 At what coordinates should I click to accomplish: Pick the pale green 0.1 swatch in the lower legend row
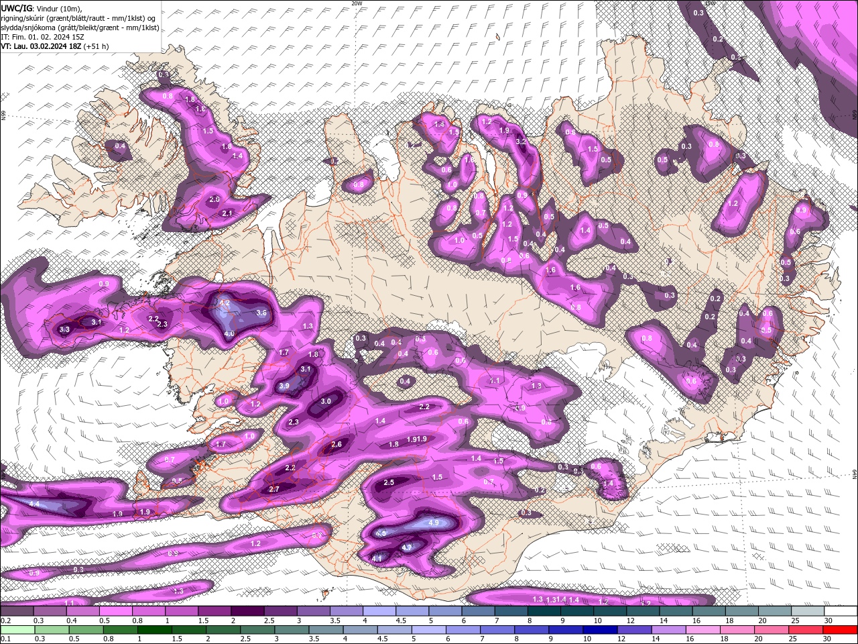(17, 630)
